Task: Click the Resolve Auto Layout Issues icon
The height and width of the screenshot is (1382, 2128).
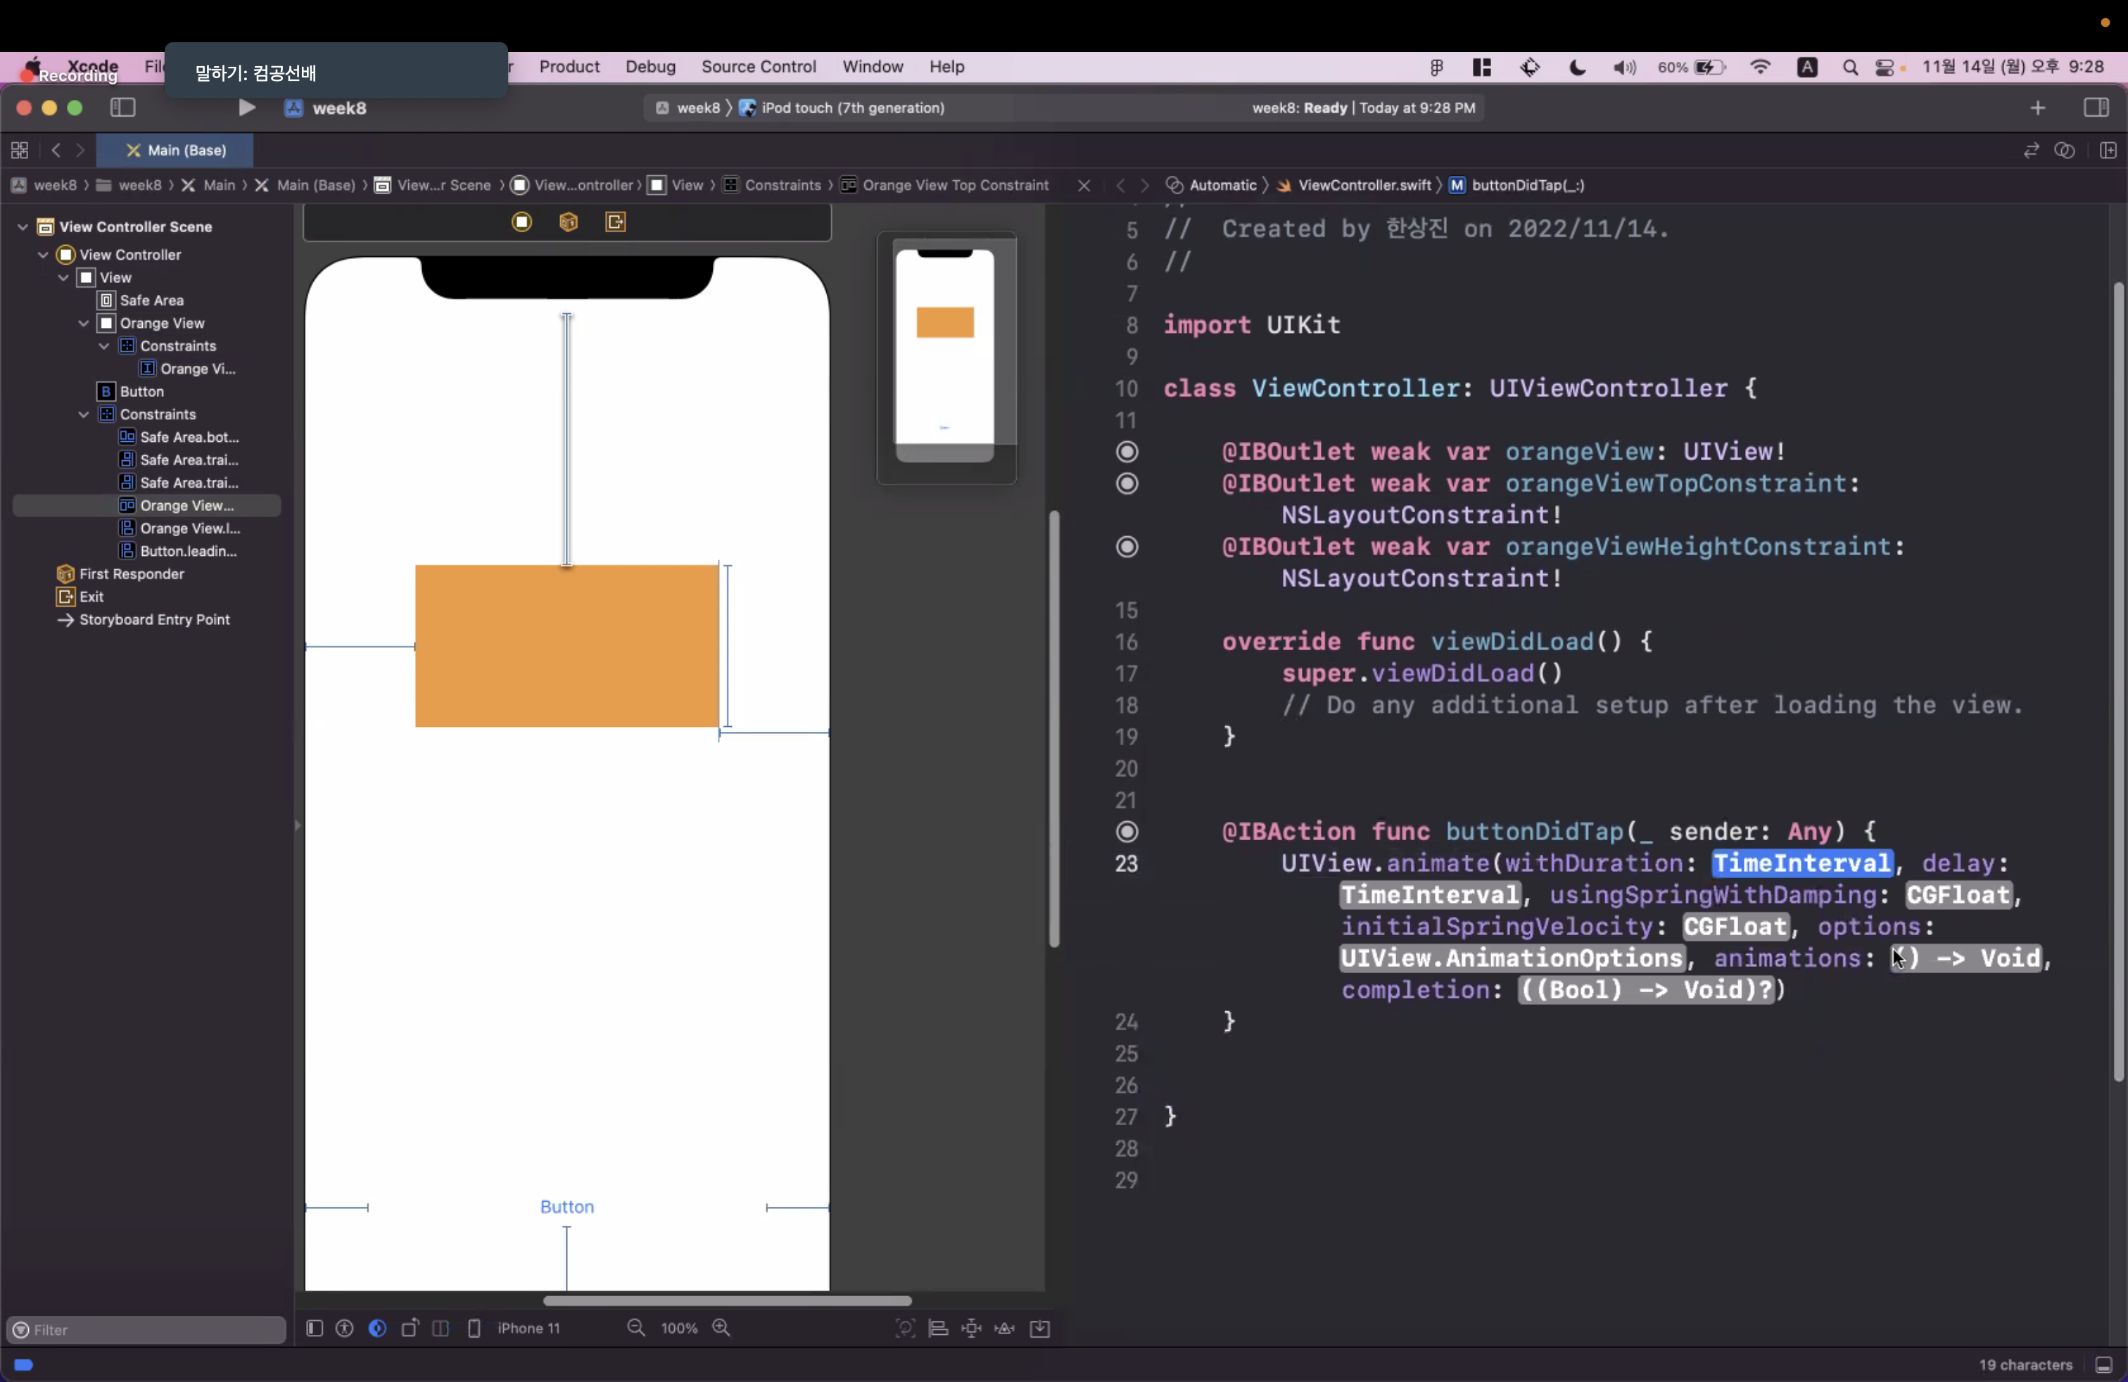Action: (x=1005, y=1329)
